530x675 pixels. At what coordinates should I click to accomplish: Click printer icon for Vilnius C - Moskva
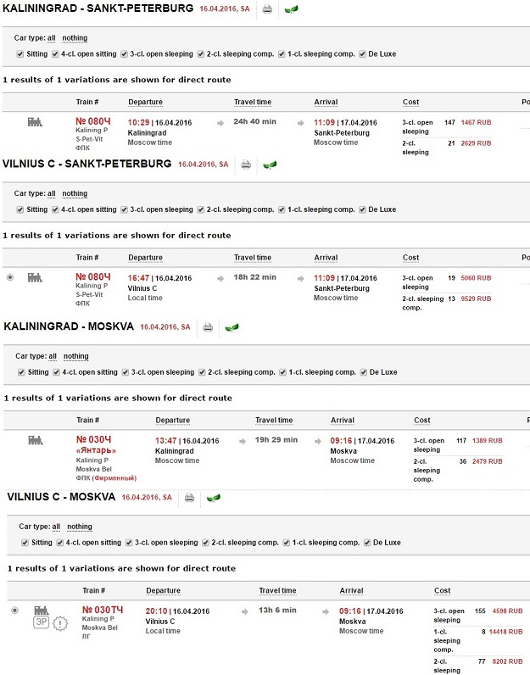[189, 498]
